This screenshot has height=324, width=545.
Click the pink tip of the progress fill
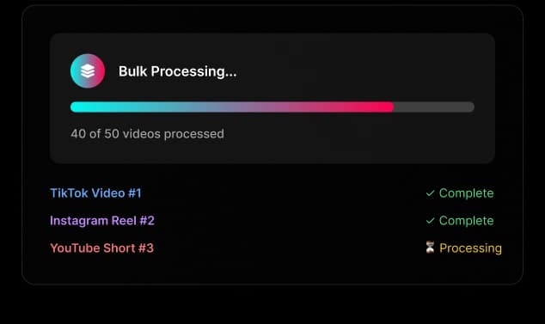388,107
